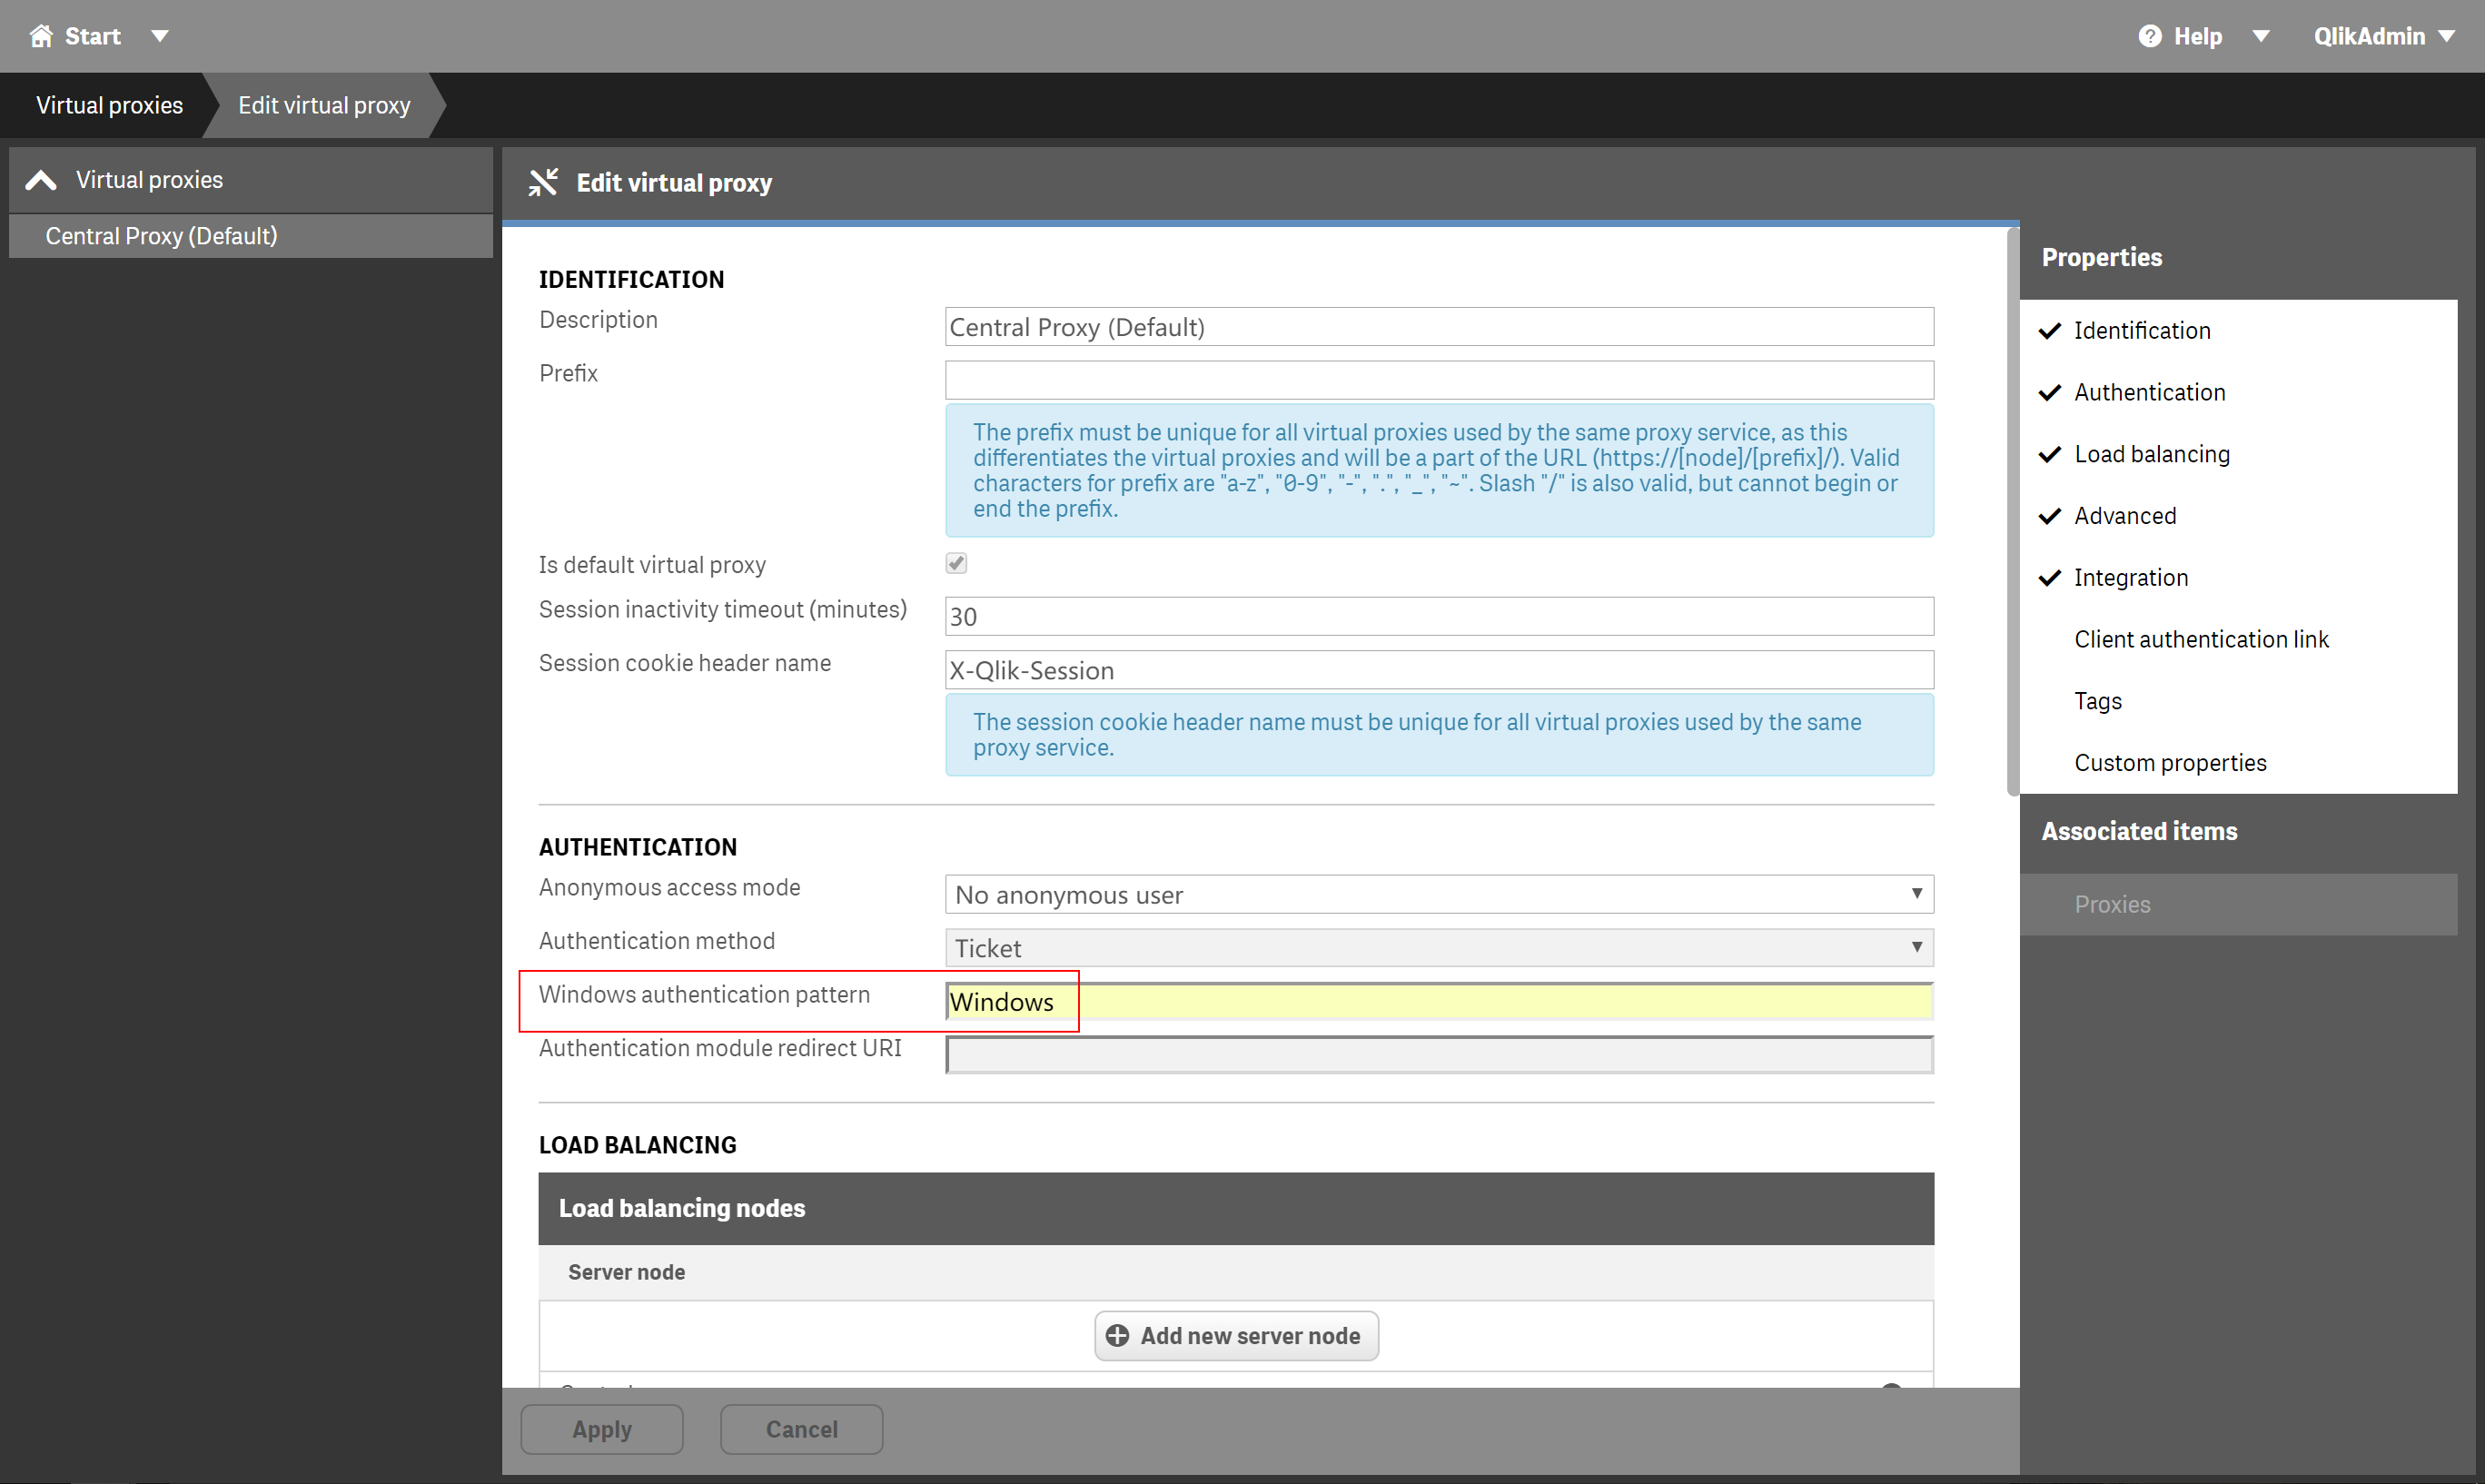The image size is (2485, 1484).
Task: Click the Edit virtual proxy tools icon
Action: [543, 182]
